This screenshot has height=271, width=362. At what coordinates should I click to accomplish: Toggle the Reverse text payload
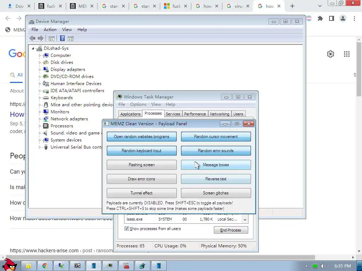[x=216, y=179]
